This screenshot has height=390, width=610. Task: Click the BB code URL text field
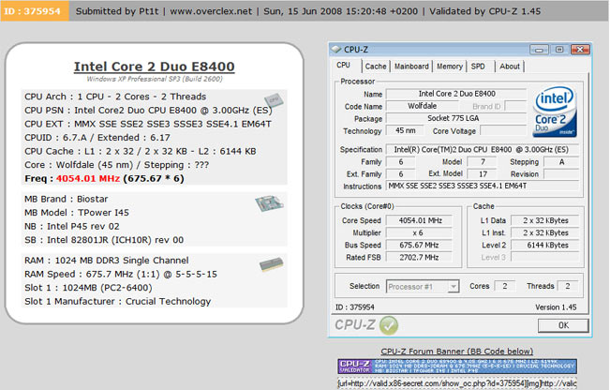click(457, 383)
